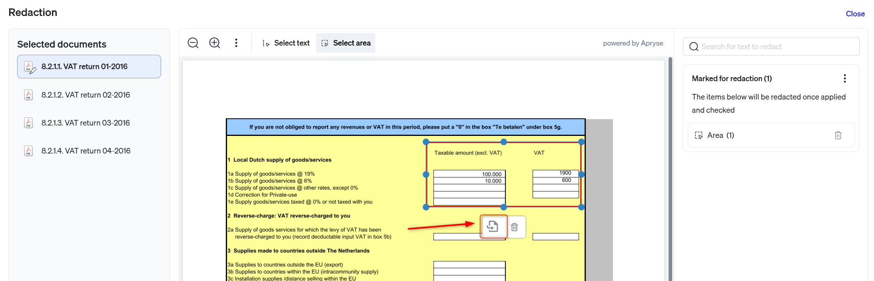Delete the selected area using popup trash icon
874x281 pixels.
pos(515,227)
